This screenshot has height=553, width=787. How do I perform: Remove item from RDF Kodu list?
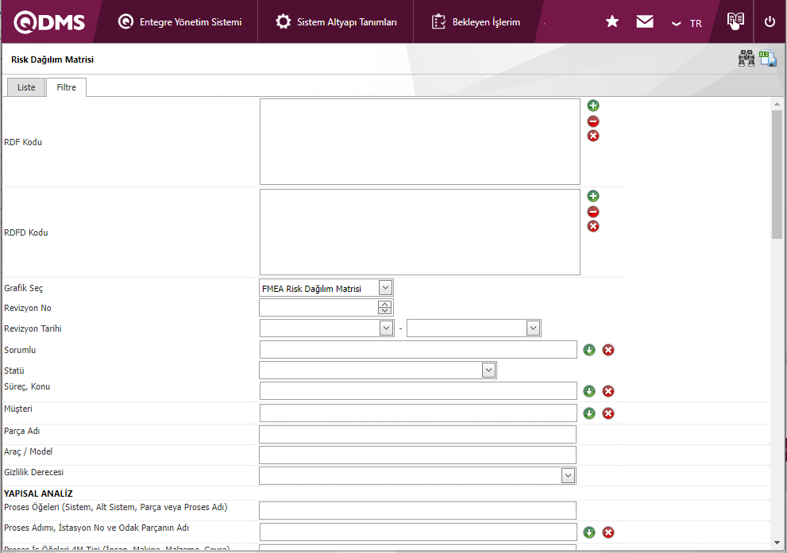(x=593, y=121)
